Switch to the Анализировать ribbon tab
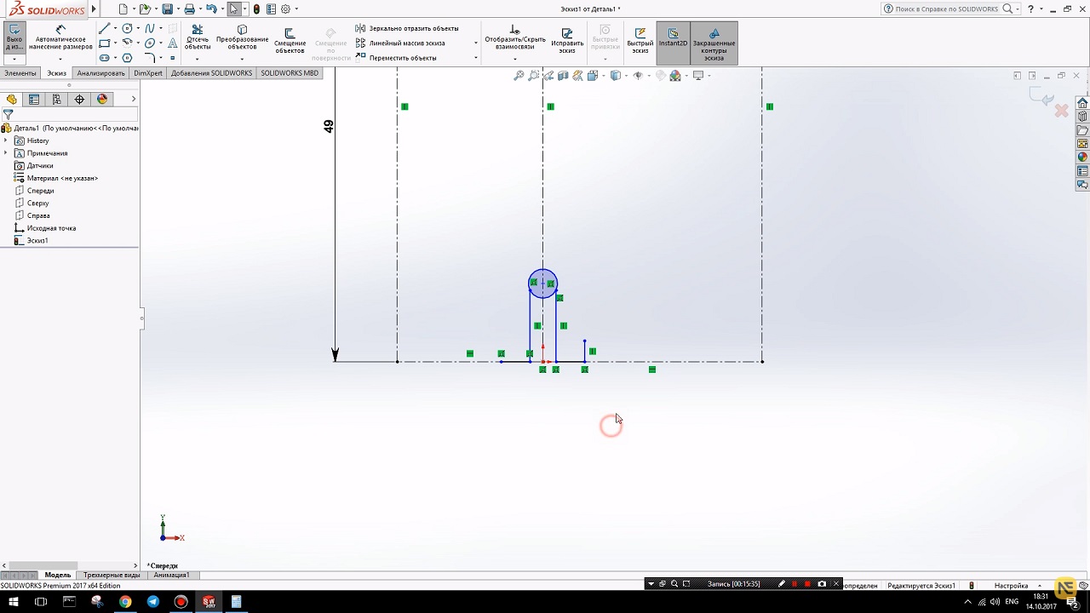Viewport: 1090px width, 613px height. click(x=100, y=73)
